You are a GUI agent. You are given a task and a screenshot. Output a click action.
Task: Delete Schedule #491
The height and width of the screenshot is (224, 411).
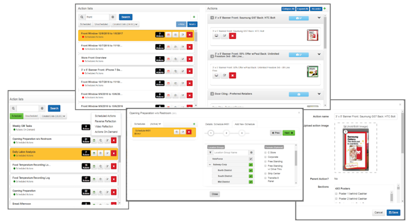pos(189,132)
